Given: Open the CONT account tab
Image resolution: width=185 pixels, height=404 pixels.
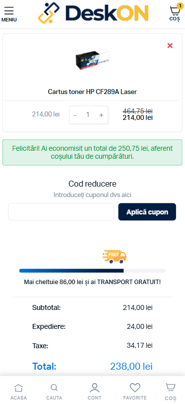Looking at the screenshot, I should pos(94,392).
